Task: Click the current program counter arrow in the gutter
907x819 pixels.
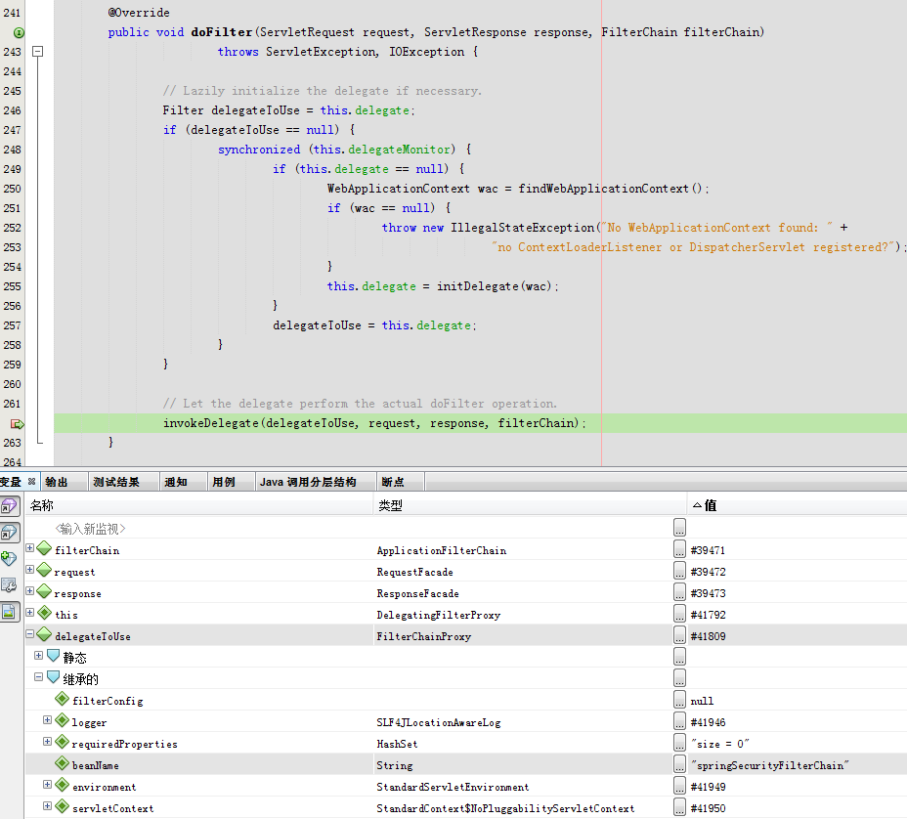Action: click(x=17, y=424)
